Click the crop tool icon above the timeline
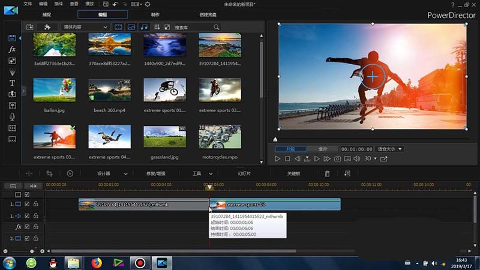Image resolution: width=480 pixels, height=270 pixels. click(x=50, y=173)
